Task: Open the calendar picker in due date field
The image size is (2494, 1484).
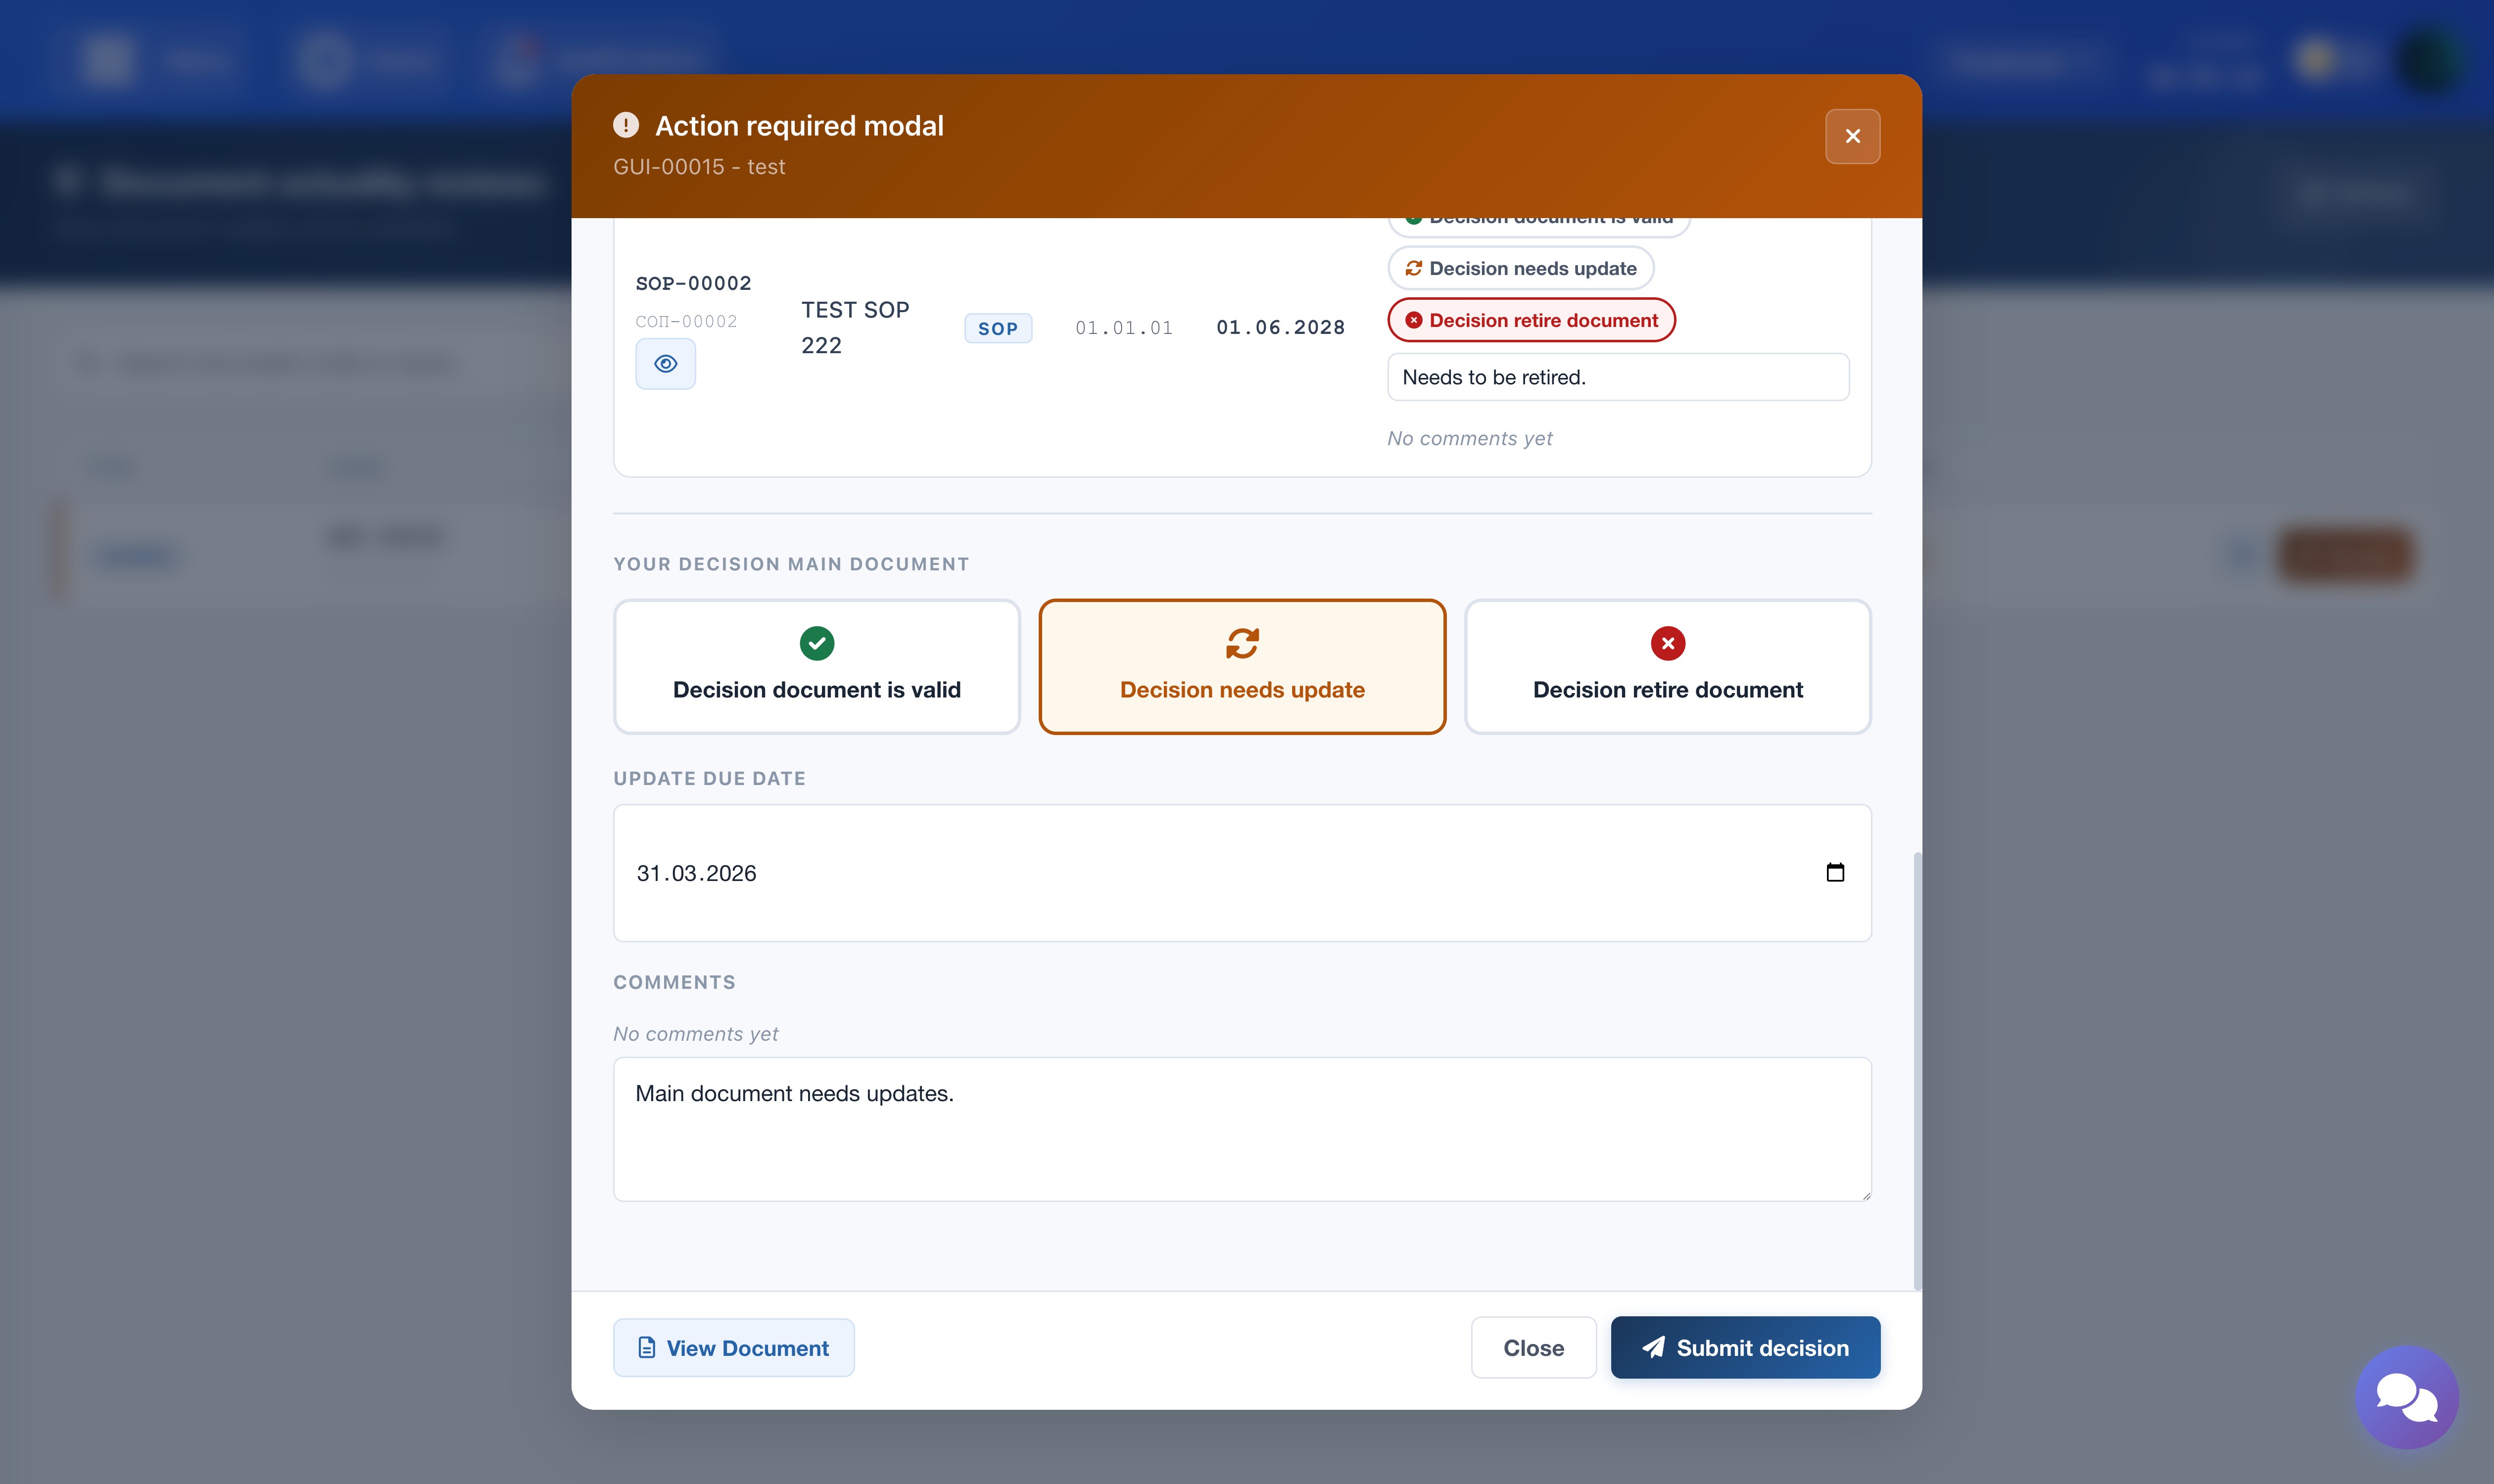Action: [1835, 873]
